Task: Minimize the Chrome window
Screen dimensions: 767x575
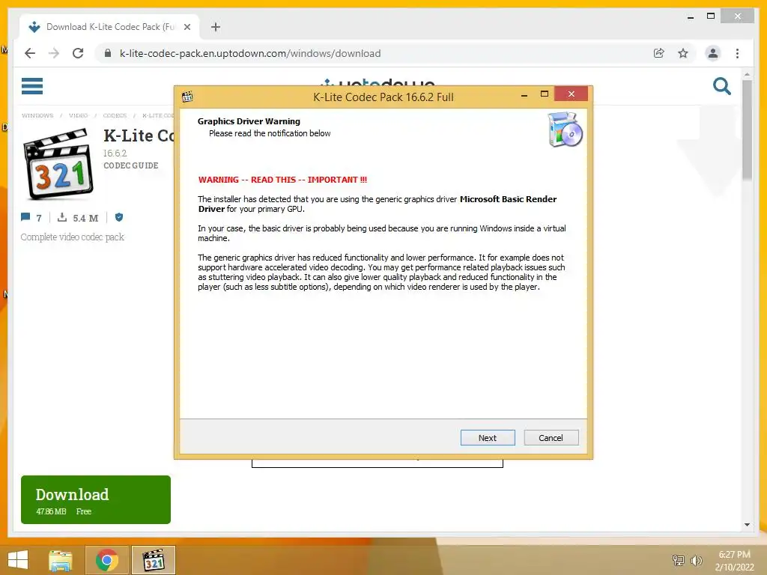Action: pyautogui.click(x=690, y=16)
